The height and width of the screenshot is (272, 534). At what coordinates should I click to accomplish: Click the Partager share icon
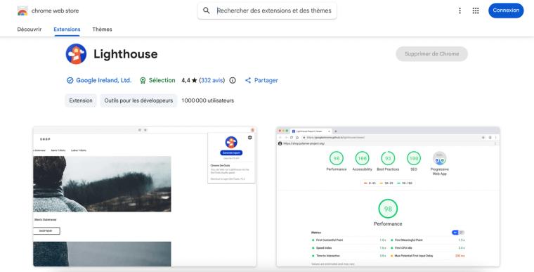tap(248, 80)
